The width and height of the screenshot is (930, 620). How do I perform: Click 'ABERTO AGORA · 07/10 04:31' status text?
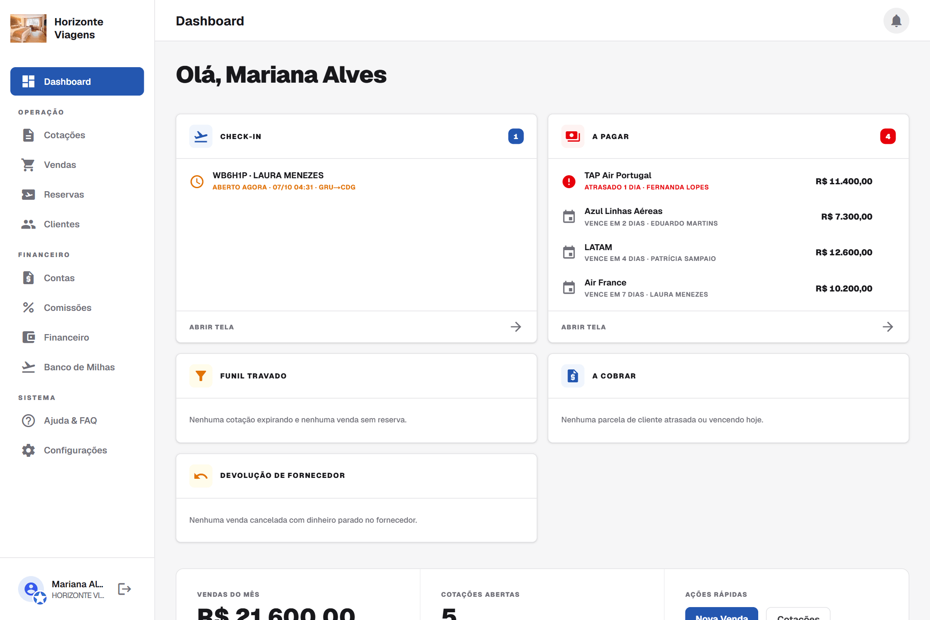263,187
